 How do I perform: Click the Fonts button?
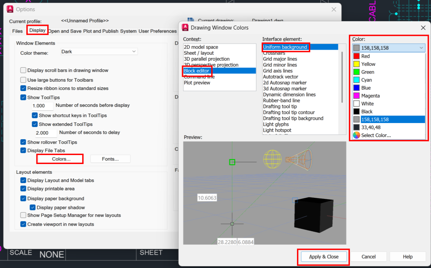coord(110,159)
